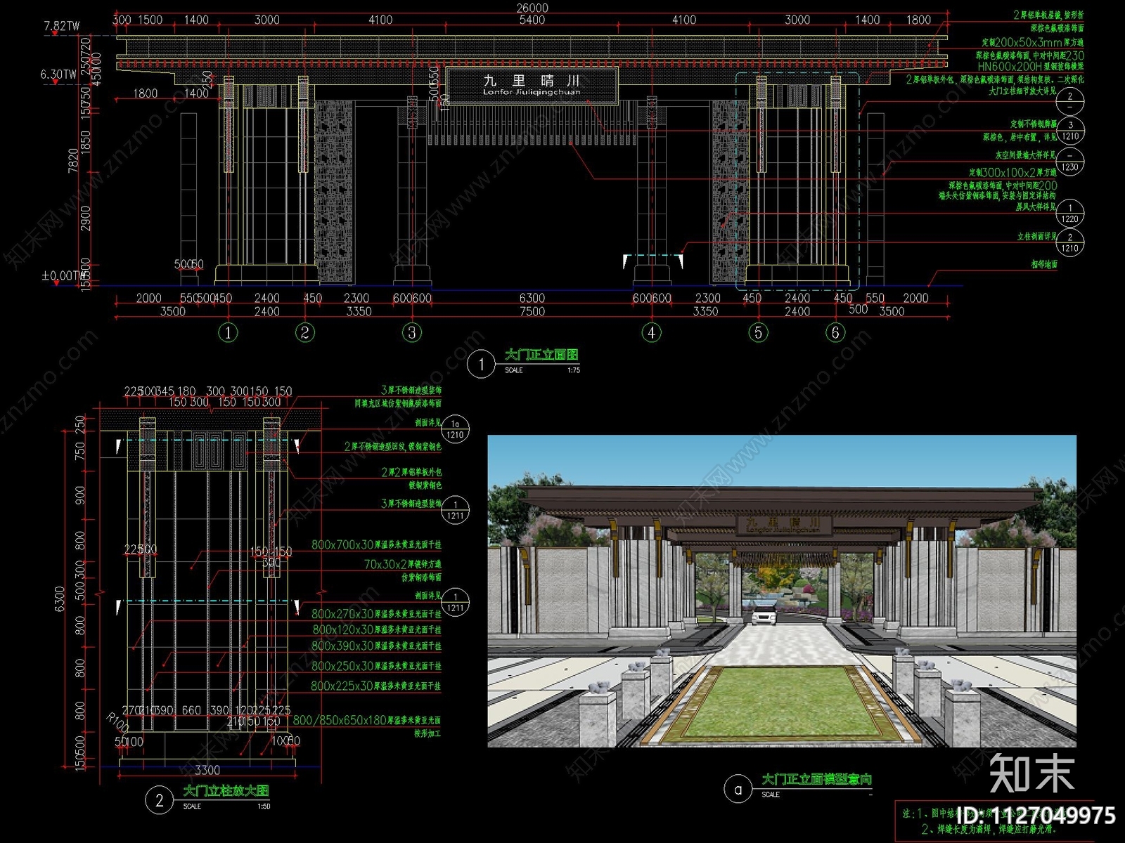Select the 800x390x30 stone annotation
This screenshot has width=1125, height=843.
pyautogui.click(x=376, y=646)
